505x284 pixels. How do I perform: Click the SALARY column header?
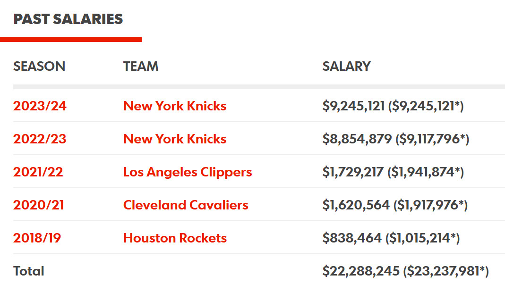tap(347, 66)
